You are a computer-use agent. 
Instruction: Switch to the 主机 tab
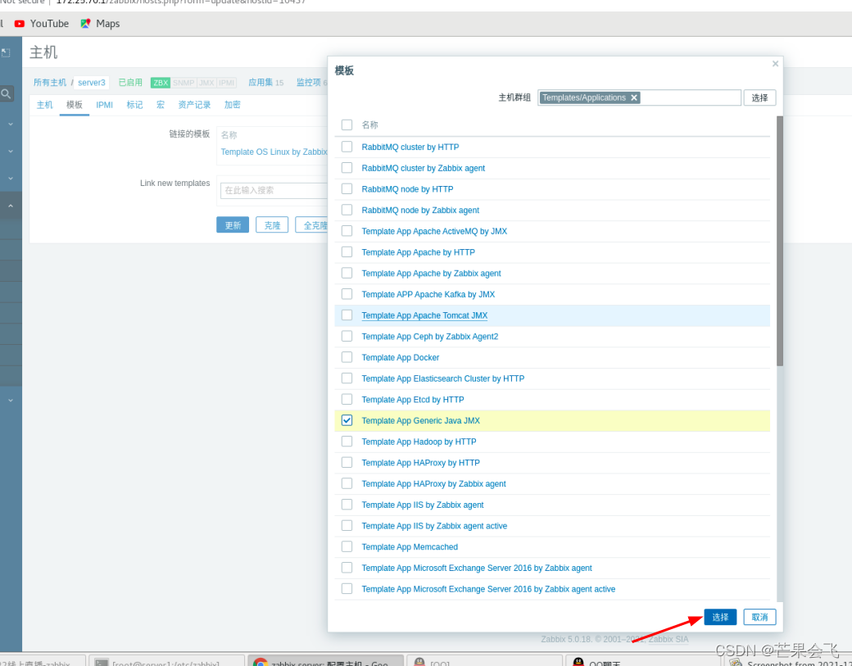pyautogui.click(x=44, y=105)
